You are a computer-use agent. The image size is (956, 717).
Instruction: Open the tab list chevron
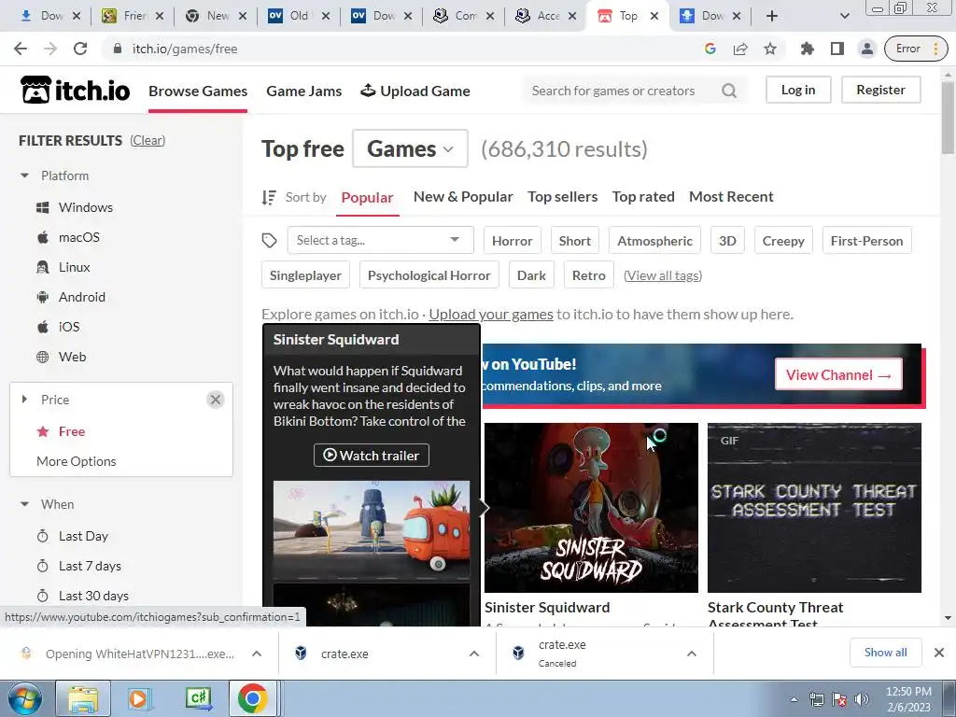(844, 16)
